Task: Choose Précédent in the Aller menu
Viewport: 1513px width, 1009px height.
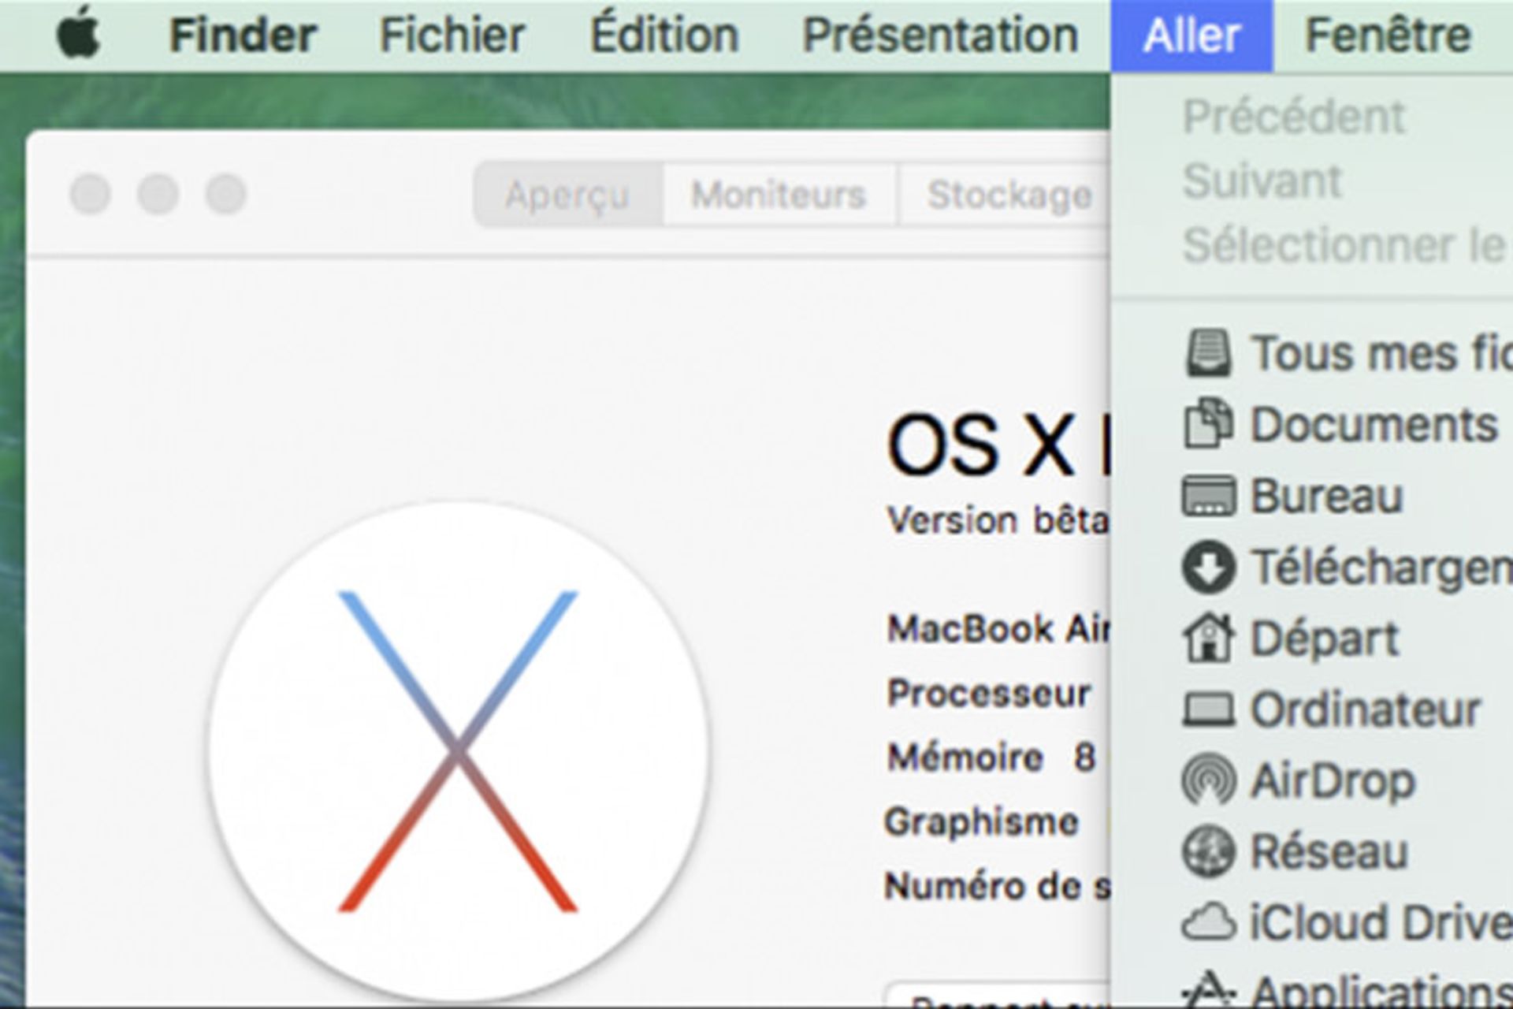Action: [x=1294, y=117]
